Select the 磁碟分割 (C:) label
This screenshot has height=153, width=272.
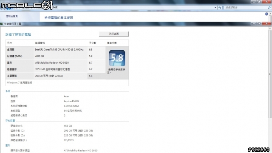point(17,130)
